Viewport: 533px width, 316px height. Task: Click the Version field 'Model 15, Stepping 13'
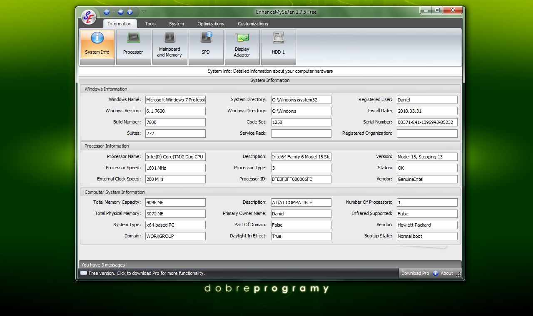click(427, 157)
